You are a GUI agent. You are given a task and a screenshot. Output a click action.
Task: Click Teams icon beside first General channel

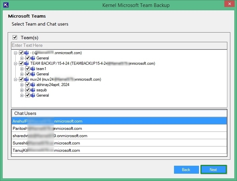33,58
